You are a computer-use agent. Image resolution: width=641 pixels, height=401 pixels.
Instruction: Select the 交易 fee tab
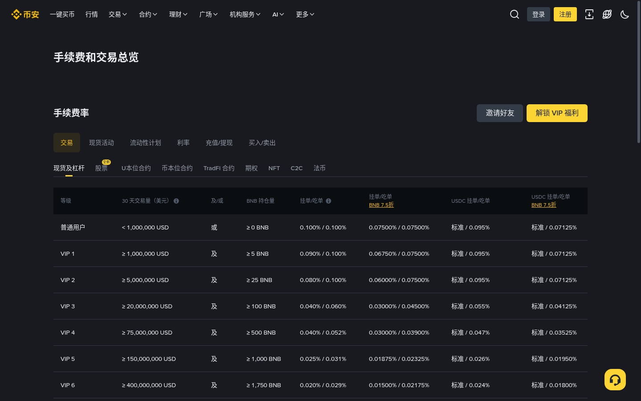click(x=67, y=143)
